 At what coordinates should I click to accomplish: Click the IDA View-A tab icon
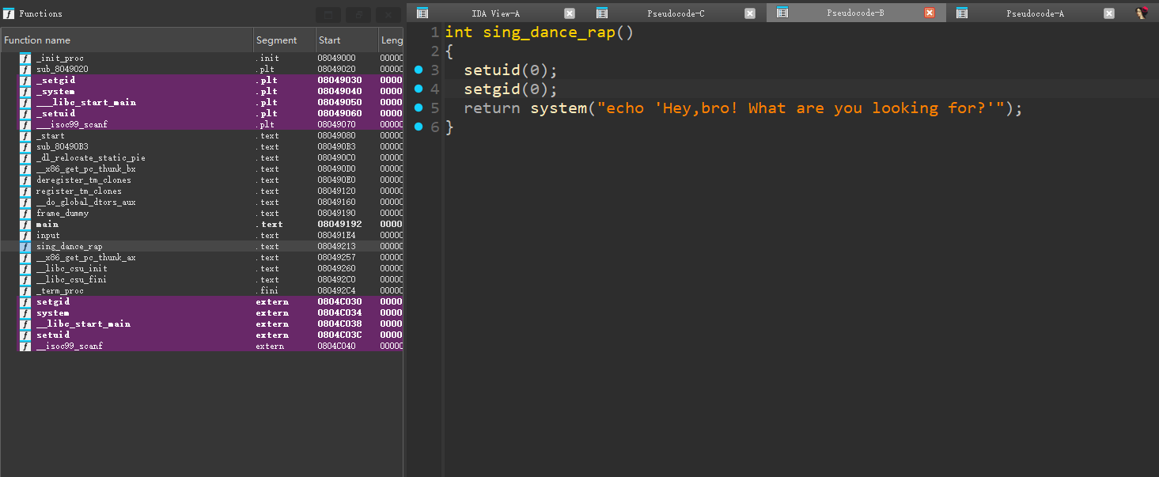[422, 13]
